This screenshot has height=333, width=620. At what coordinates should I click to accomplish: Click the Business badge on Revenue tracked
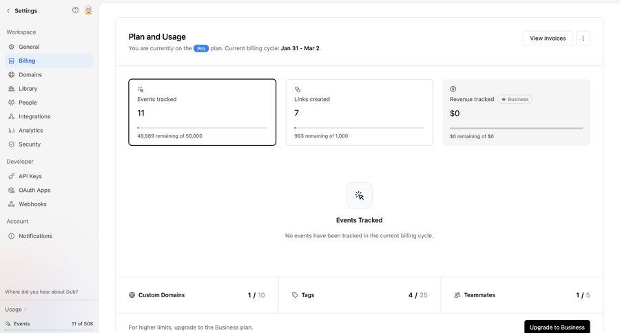click(x=515, y=100)
